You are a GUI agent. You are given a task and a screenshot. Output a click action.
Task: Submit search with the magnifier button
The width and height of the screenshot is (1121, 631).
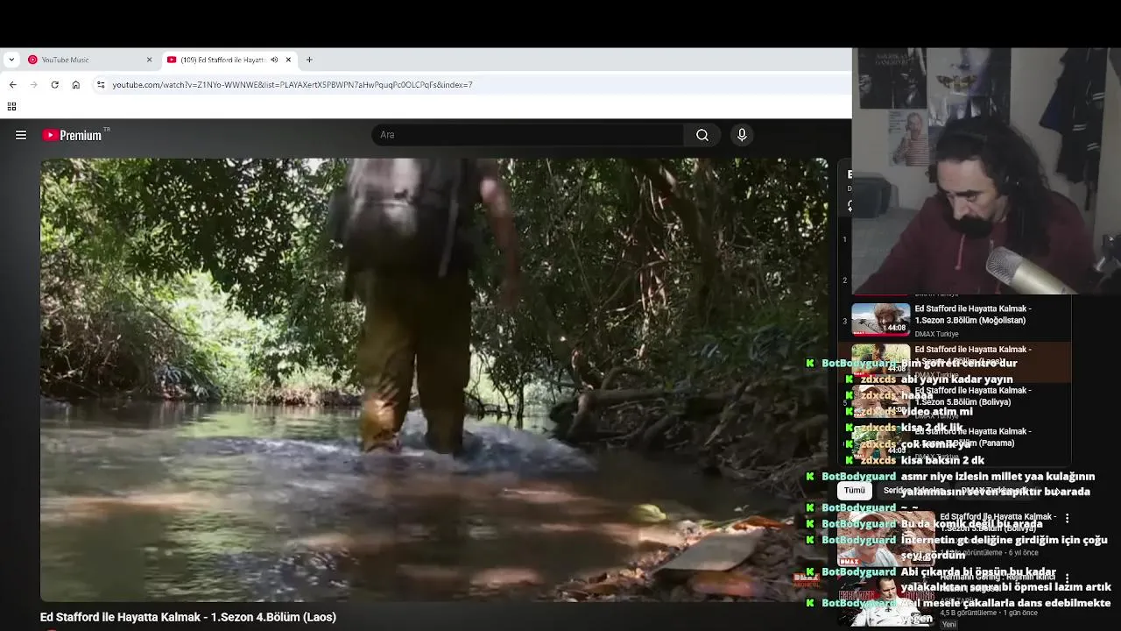click(x=702, y=135)
